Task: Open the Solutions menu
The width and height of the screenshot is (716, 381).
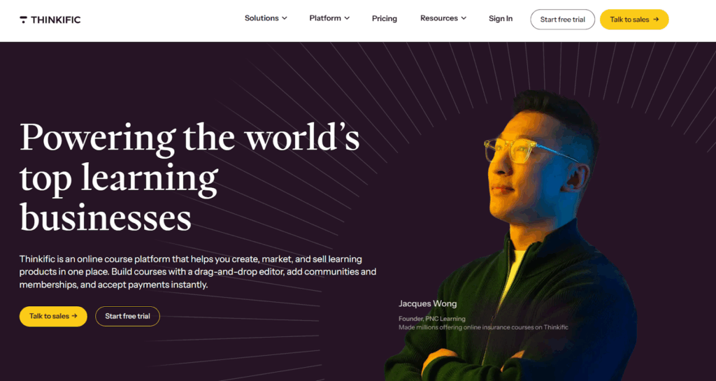Action: [266, 18]
